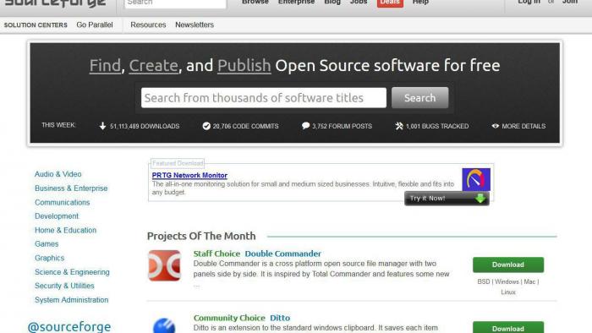
Task: Click the Publish link in the headline
Action: [x=244, y=66]
